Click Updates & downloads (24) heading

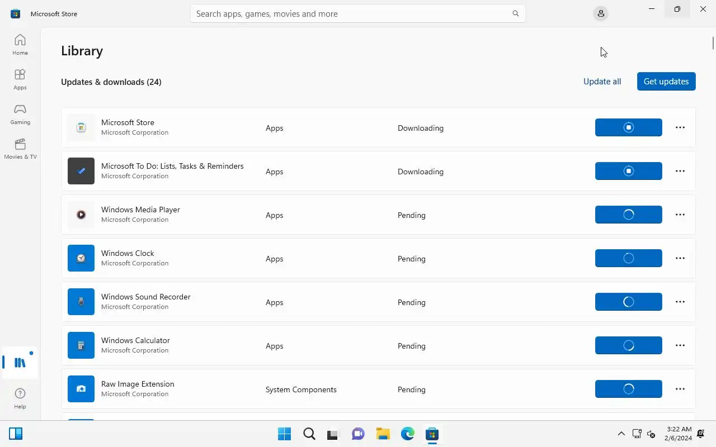111,82
